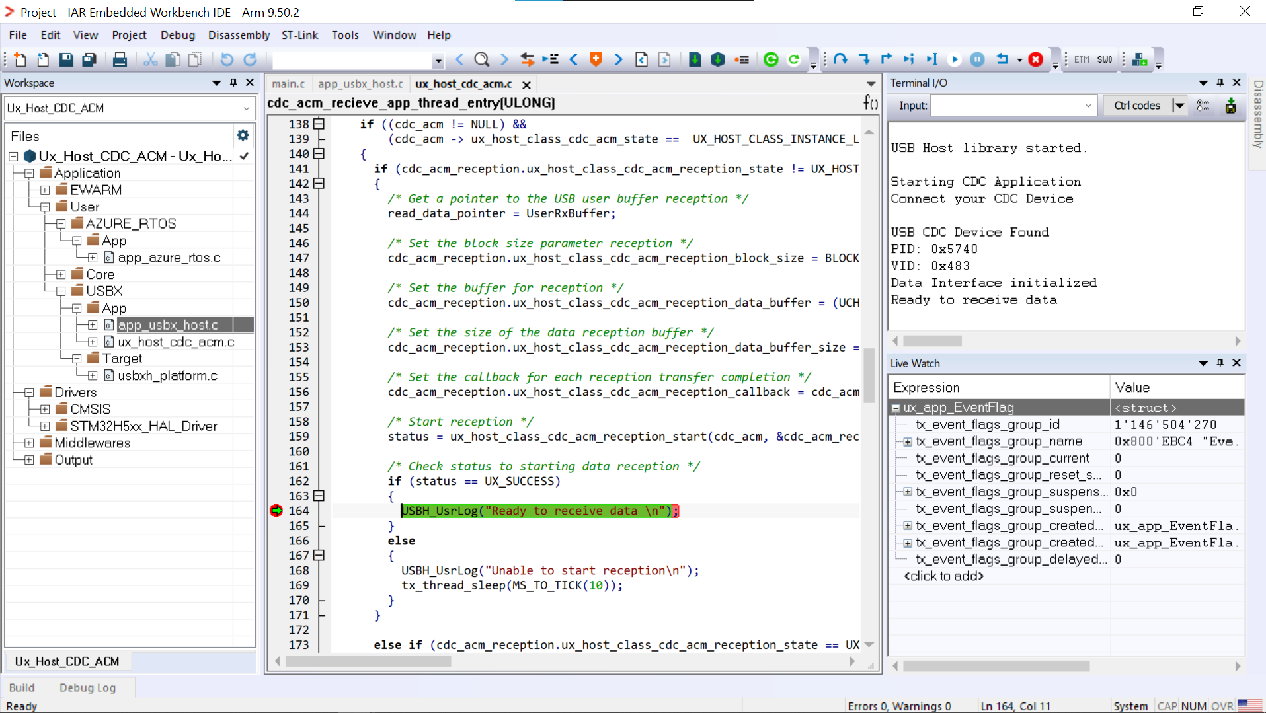Click the Print toolbar icon
Image resolution: width=1266 pixels, height=713 pixels.
tap(120, 59)
